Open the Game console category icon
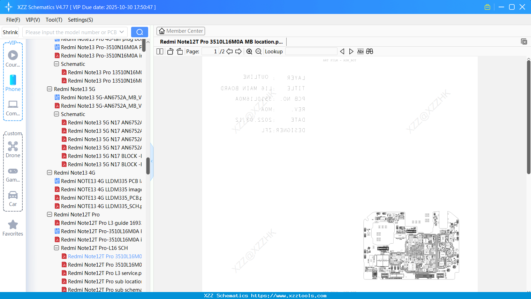The height and width of the screenshot is (299, 531). 13,174
